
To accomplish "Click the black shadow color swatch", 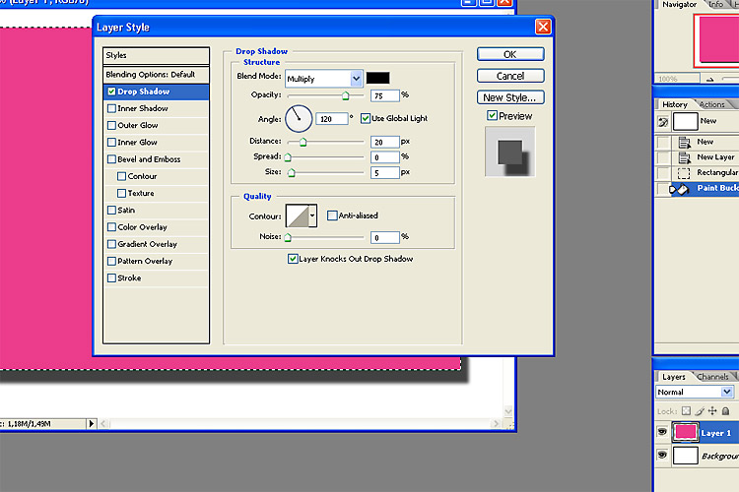I will point(378,78).
